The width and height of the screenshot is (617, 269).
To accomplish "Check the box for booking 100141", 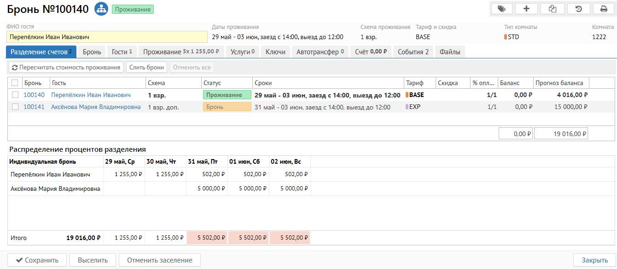I will click(15, 107).
